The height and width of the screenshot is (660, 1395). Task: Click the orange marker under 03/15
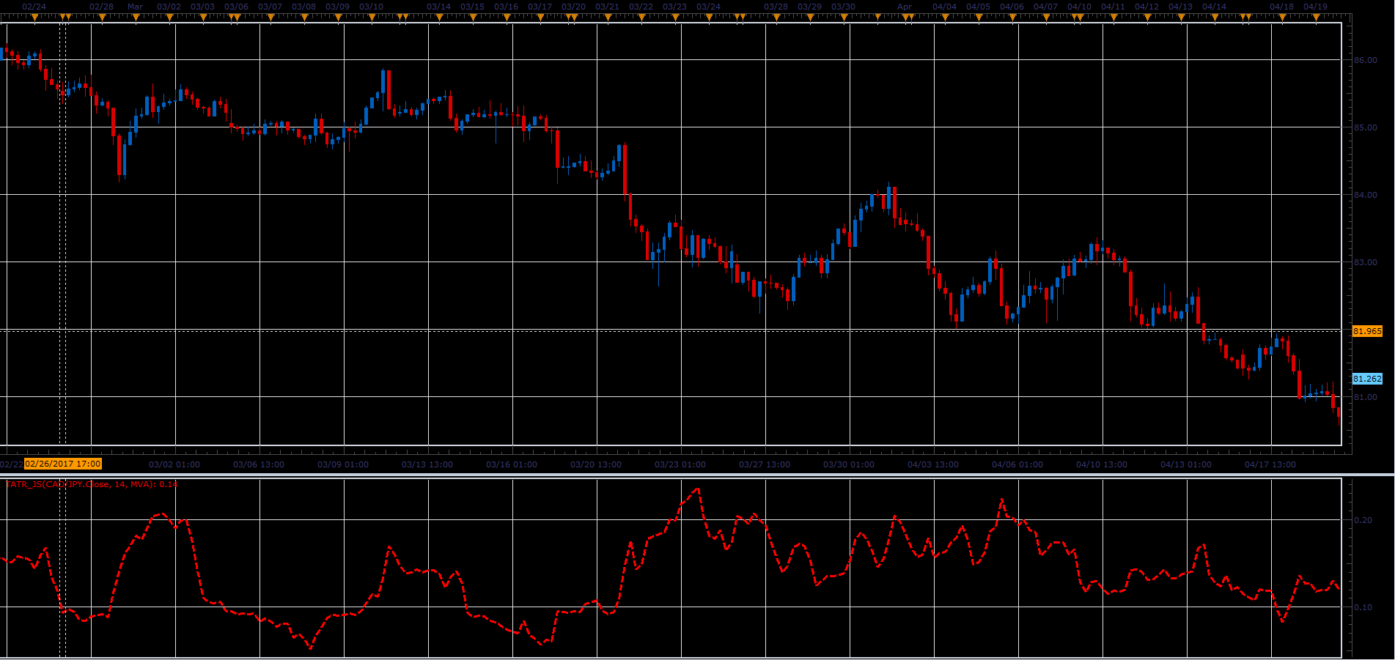click(x=473, y=17)
